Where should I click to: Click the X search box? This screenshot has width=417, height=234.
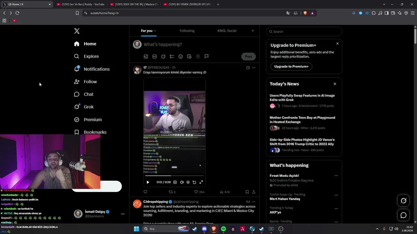[304, 32]
